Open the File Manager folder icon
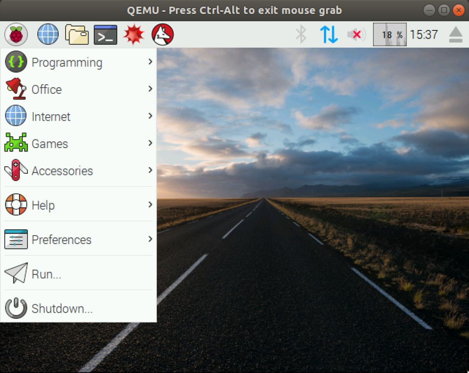 click(77, 34)
